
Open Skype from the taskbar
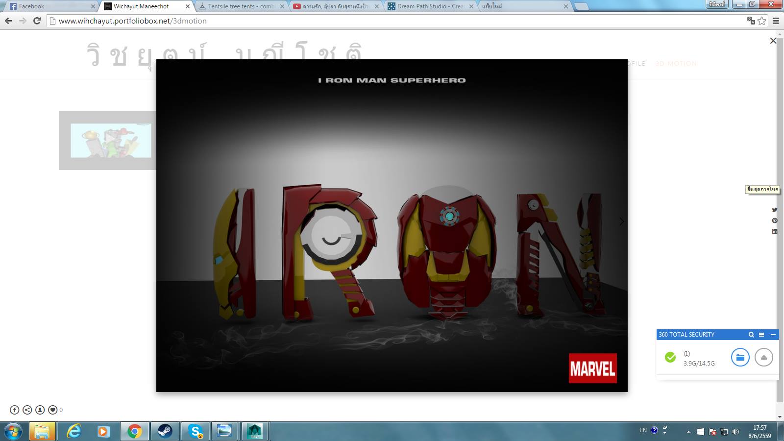pos(196,431)
